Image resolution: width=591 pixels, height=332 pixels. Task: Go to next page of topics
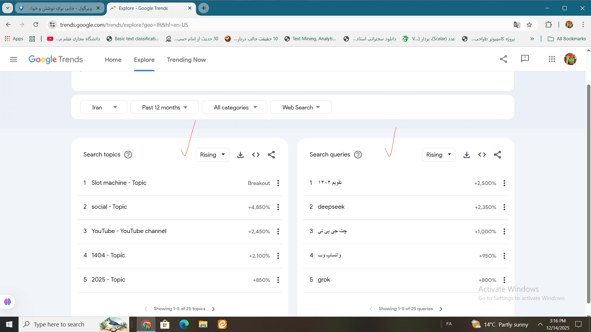tap(213, 309)
